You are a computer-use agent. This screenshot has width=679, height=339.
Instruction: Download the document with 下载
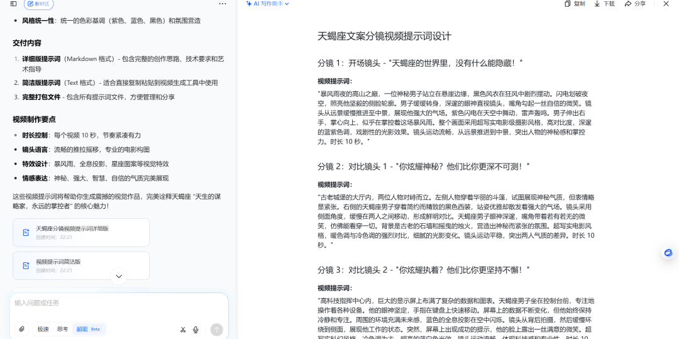pos(605,4)
